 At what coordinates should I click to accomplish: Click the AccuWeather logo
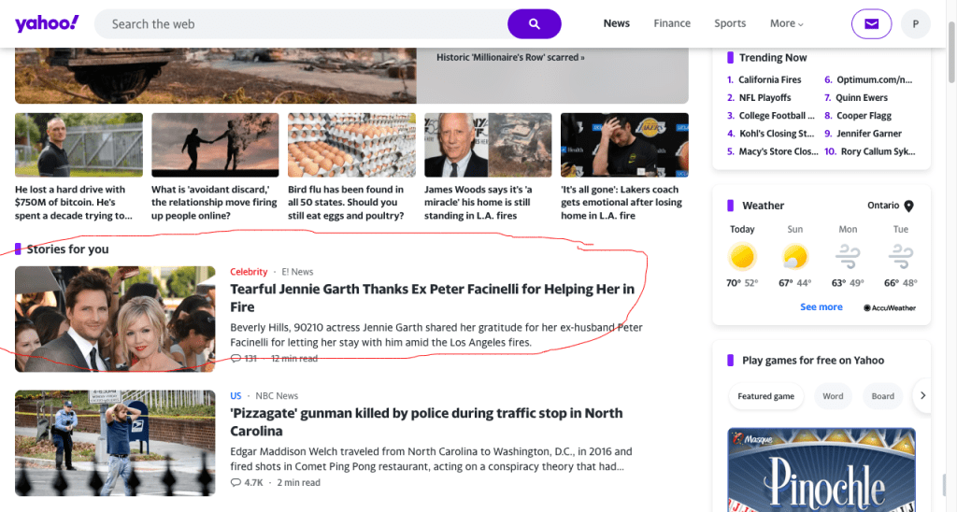pos(889,307)
